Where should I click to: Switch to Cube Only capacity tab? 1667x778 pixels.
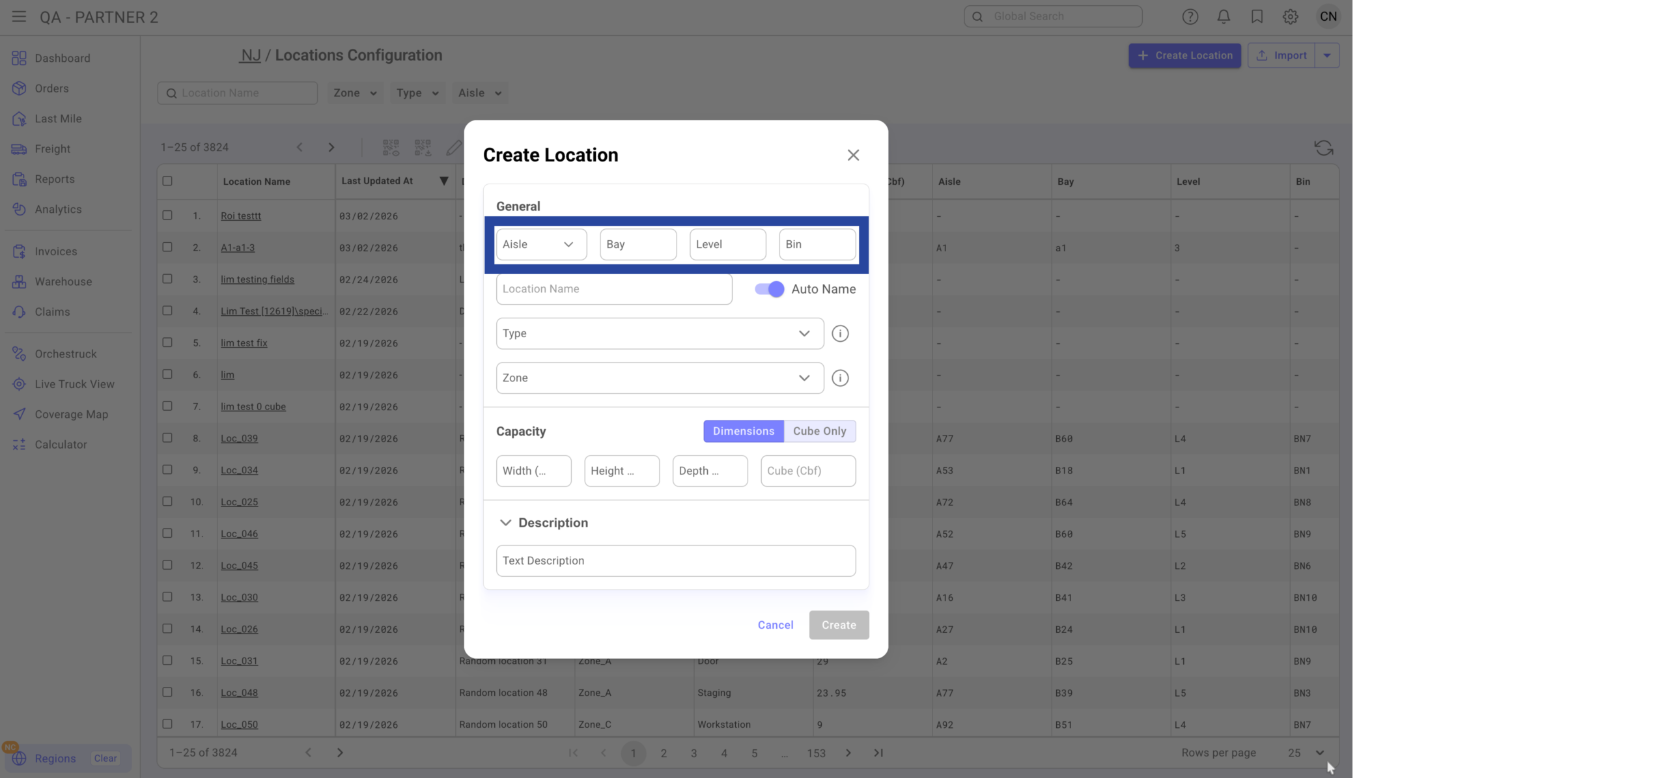click(819, 431)
